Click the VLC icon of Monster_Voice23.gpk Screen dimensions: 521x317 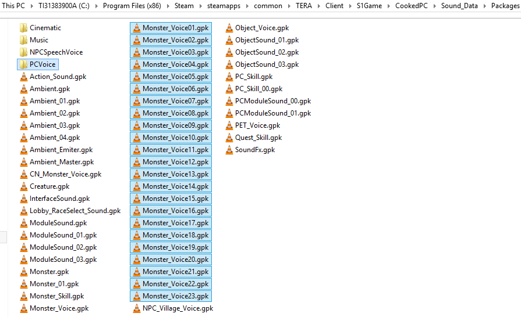pyautogui.click(x=137, y=296)
